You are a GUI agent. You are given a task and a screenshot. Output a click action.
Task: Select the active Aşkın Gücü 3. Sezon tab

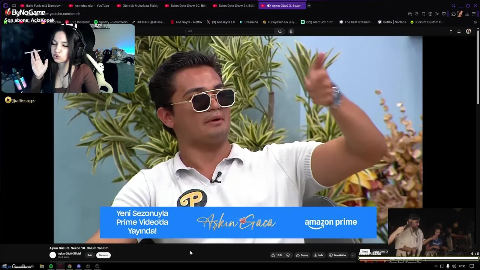(x=282, y=6)
